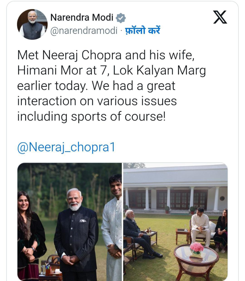Viewport: 245px width, 281px height.
Task: Open the left group portrait photo
Action: click(x=70, y=222)
